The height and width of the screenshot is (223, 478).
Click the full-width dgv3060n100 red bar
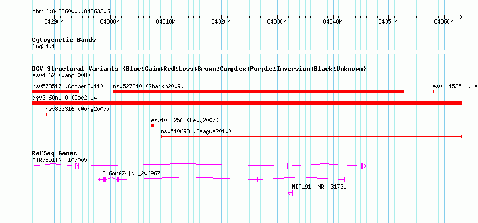(x=247, y=103)
